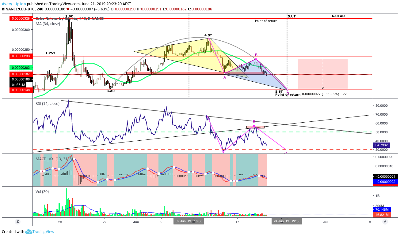Select the 4.ST annotation
This screenshot has width=400, height=237.
(209, 35)
